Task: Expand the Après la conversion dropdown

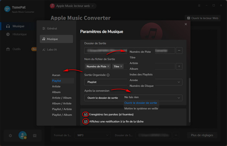Action: [x=133, y=98]
